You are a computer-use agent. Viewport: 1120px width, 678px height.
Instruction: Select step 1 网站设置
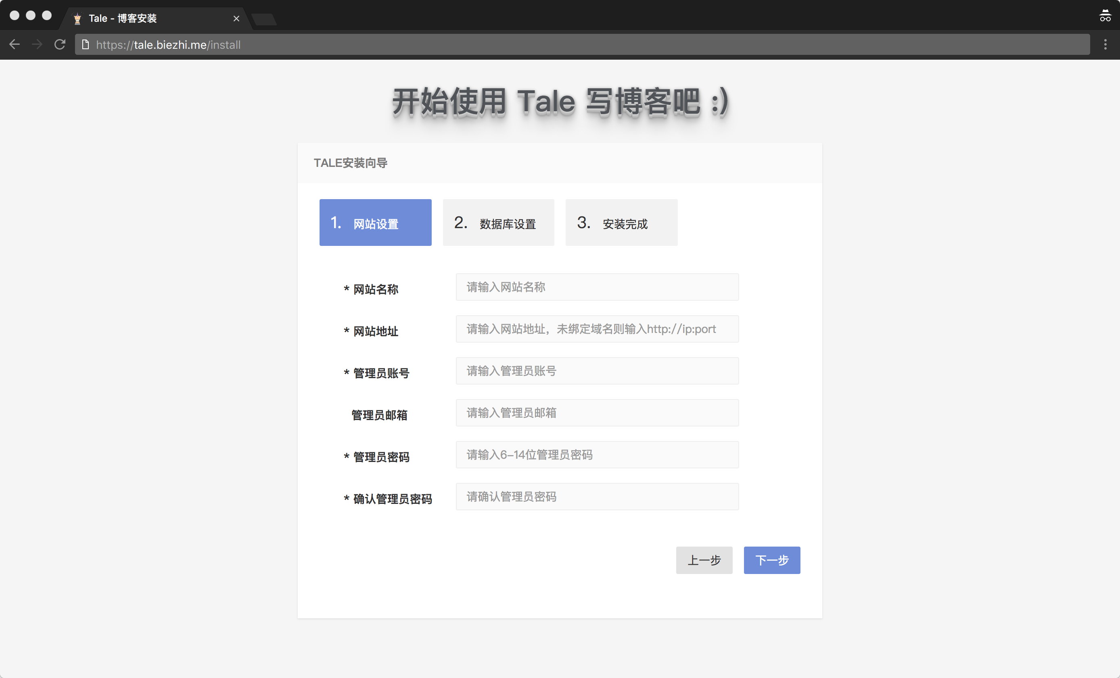[x=376, y=223]
